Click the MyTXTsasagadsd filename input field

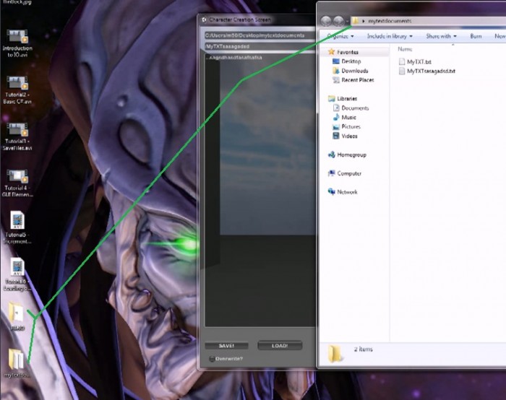(260, 46)
